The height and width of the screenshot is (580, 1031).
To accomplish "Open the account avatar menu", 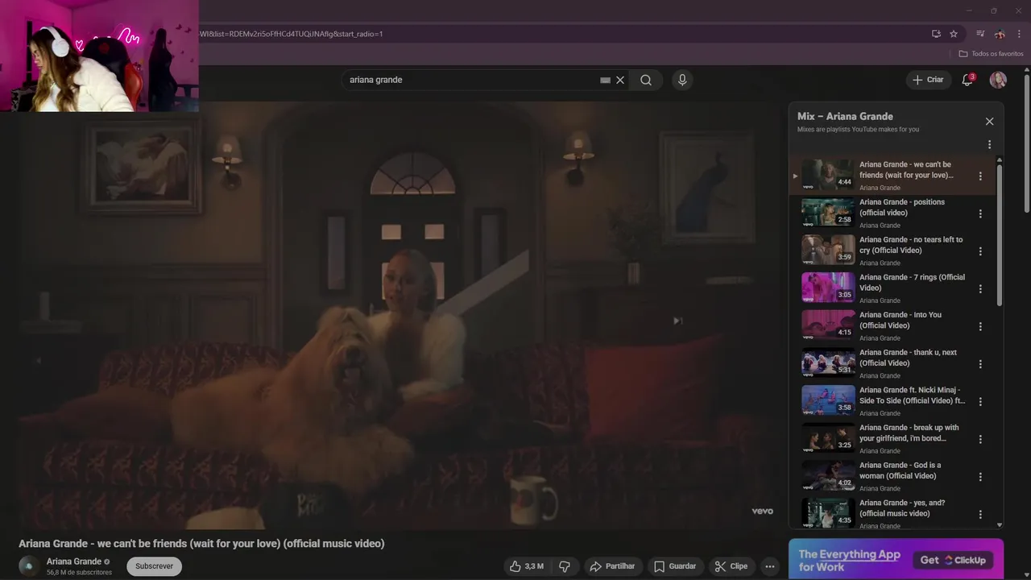I will point(998,80).
